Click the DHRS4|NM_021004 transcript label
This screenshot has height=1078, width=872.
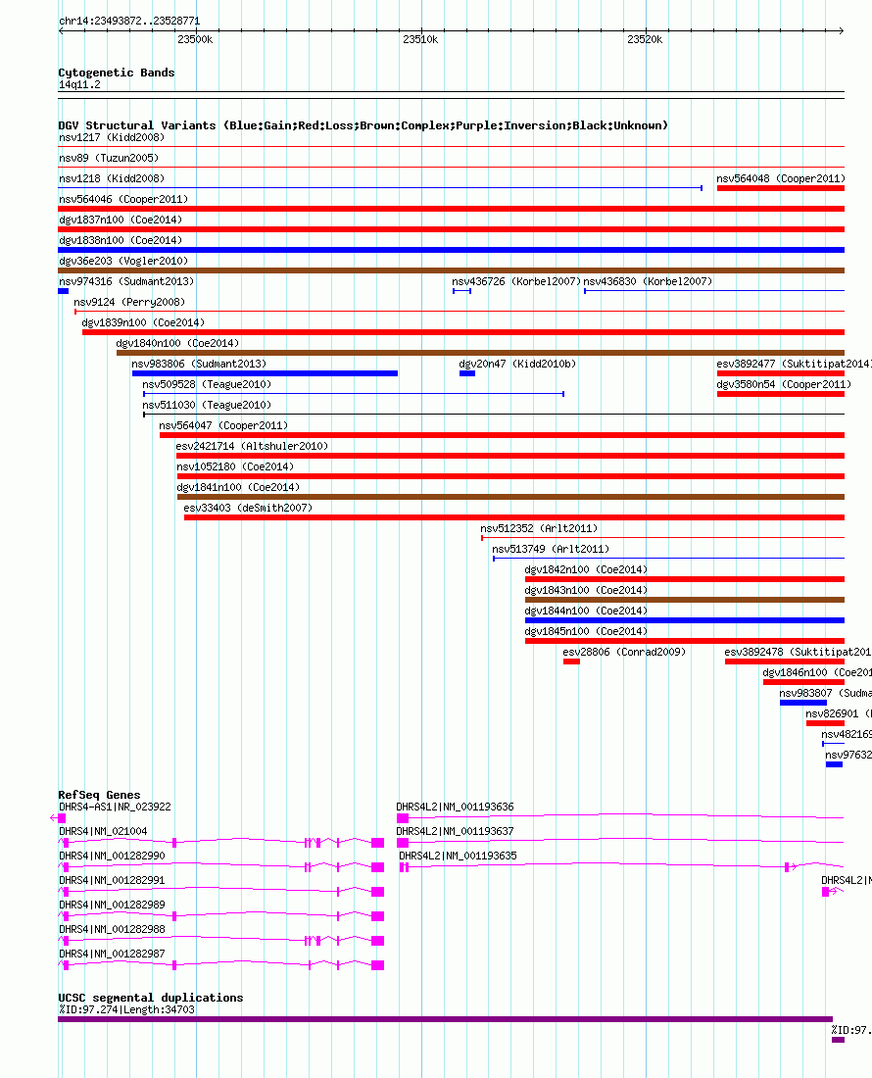point(103,833)
